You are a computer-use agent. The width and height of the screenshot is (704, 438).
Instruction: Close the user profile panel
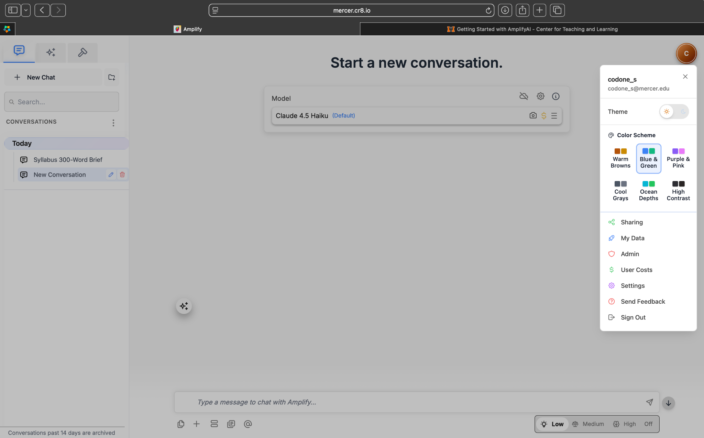pos(685,77)
